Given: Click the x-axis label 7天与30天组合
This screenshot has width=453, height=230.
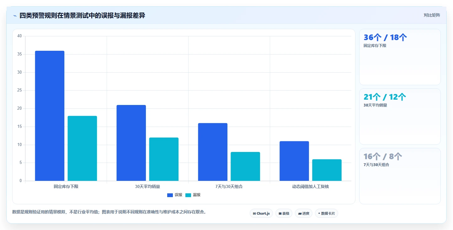Looking at the screenshot, I should point(229,186).
